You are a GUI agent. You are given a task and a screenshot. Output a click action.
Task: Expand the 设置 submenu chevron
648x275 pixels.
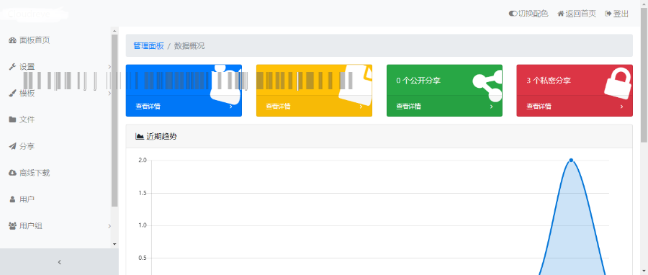109,67
